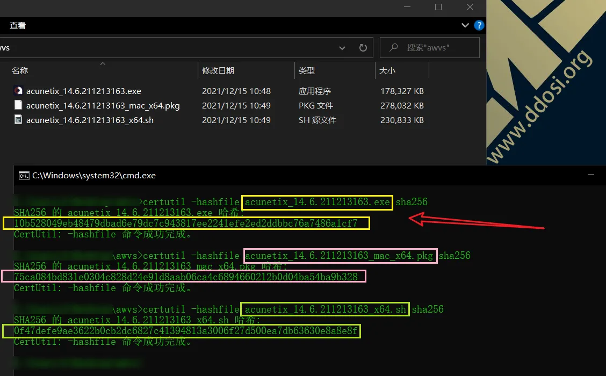
Task: Select acunetix_14.6.211213163.exe application icon
Action: (18, 90)
